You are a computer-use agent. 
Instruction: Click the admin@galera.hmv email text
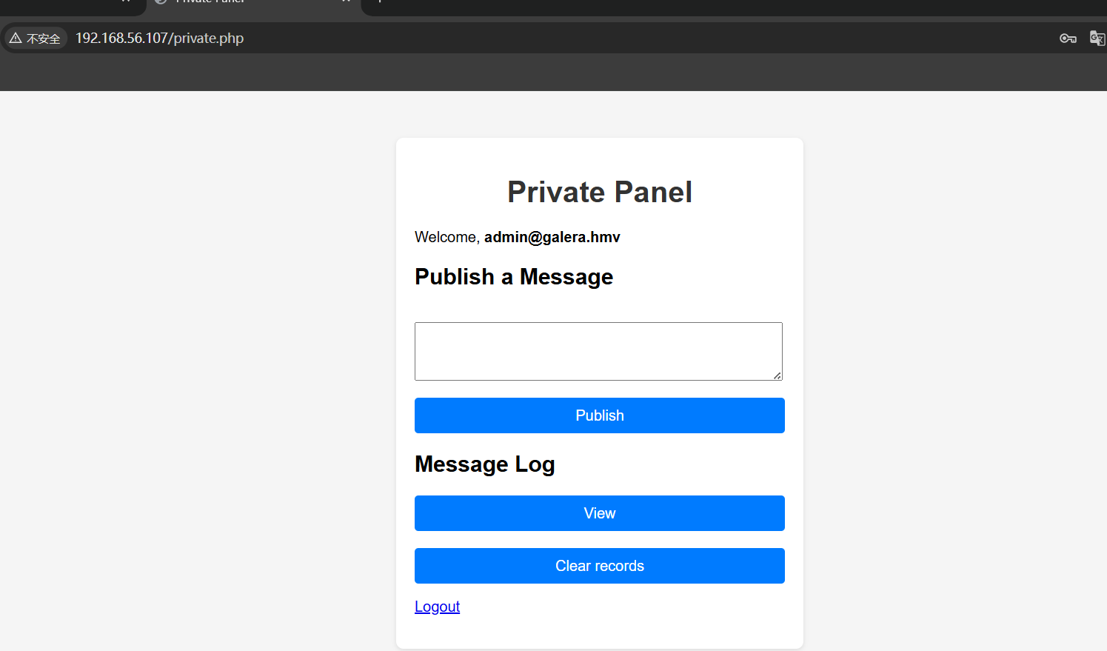552,237
